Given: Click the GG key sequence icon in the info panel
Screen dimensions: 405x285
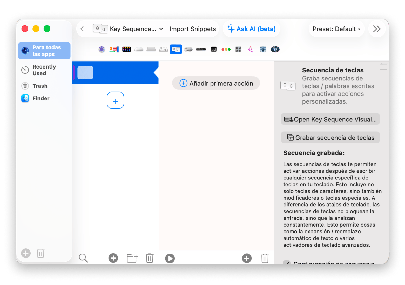Looking at the screenshot, I should 288,85.
